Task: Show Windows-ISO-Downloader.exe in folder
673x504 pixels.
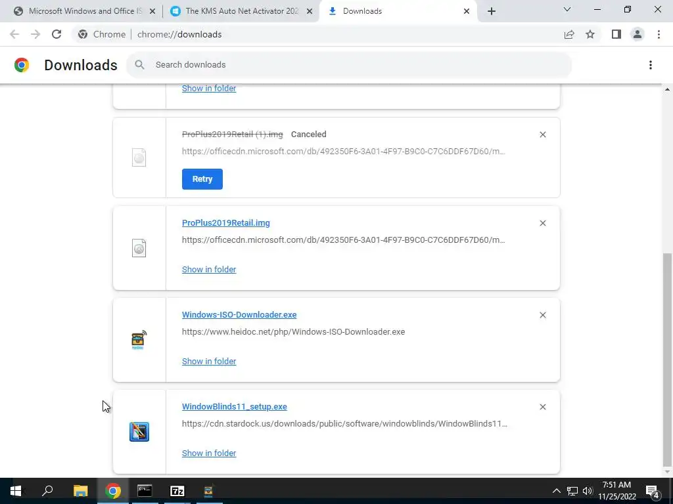Action: 209,362
